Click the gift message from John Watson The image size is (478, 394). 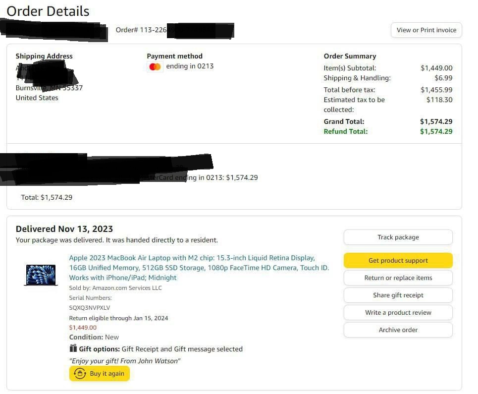point(124,361)
